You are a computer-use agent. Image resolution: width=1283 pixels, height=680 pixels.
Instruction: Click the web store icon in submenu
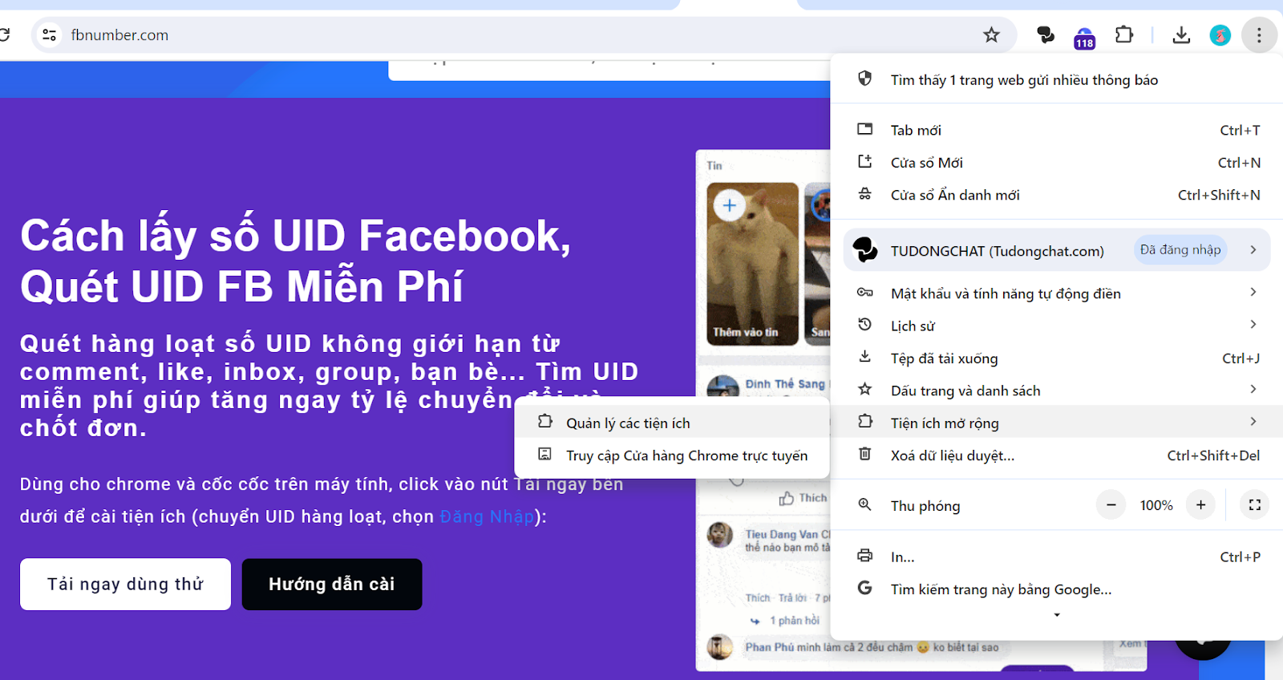point(545,454)
